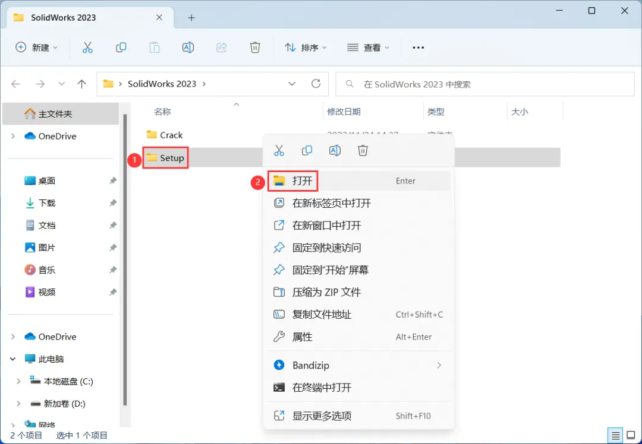Click the greyed Share icon in the toolbar
This screenshot has height=444, width=642.
[222, 47]
